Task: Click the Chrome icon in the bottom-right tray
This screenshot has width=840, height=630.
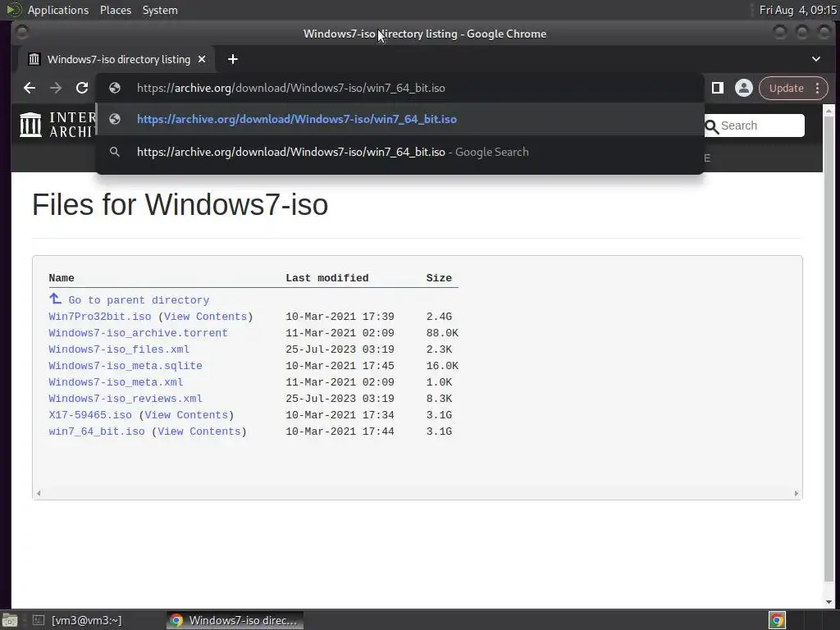Action: point(777,620)
